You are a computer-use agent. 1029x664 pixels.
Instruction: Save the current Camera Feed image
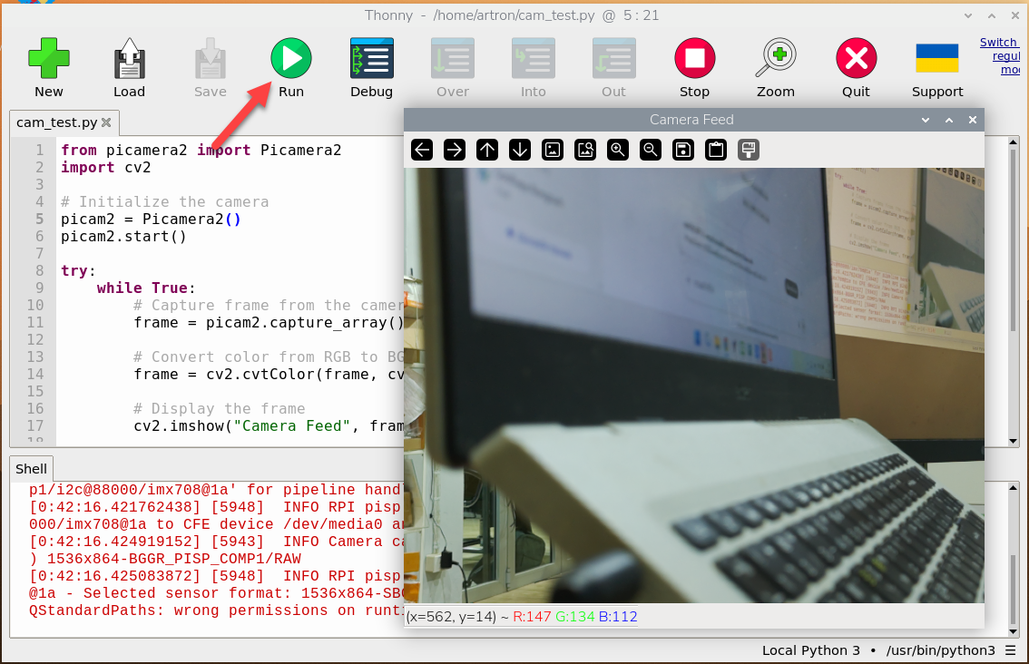pyautogui.click(x=683, y=150)
